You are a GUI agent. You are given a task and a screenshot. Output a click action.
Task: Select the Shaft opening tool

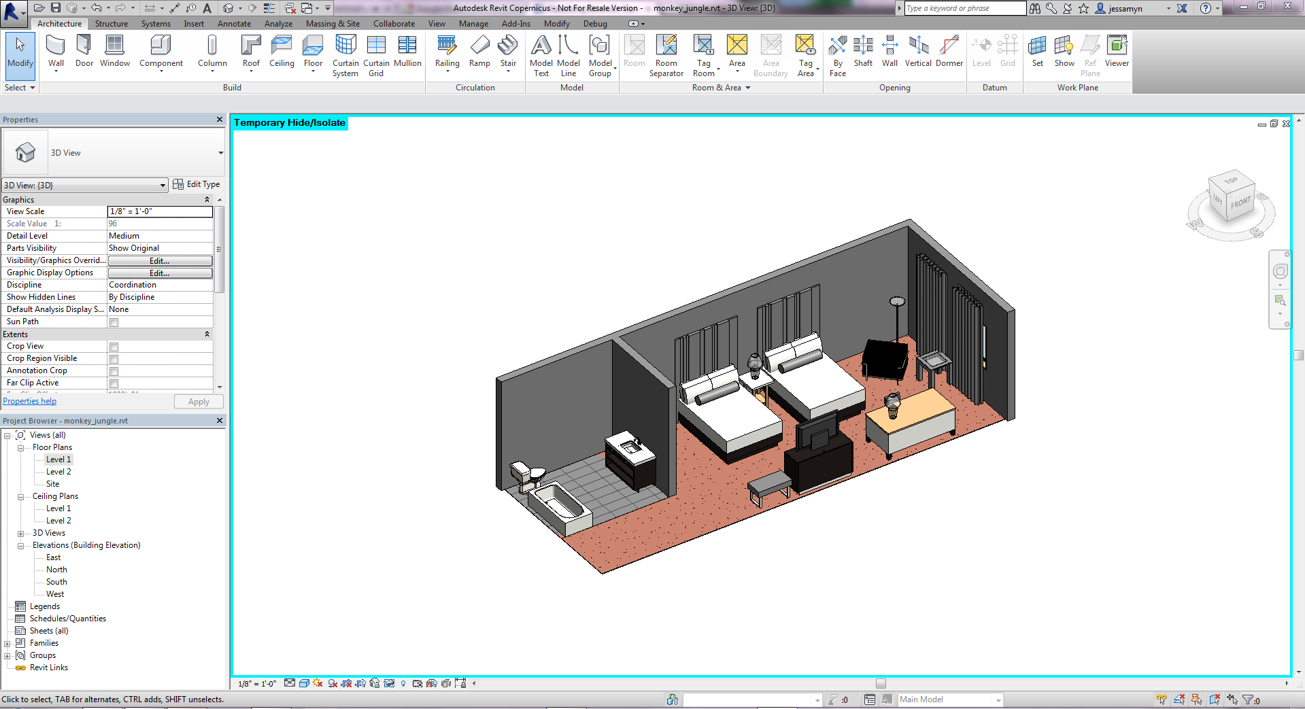tap(863, 52)
